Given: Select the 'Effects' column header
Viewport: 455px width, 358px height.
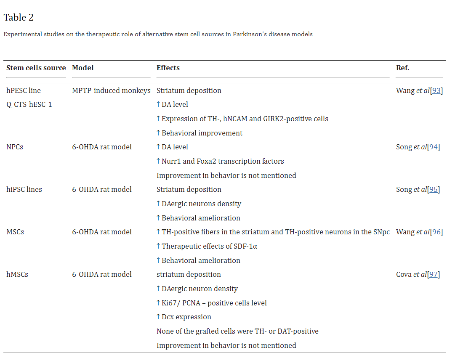Looking at the screenshot, I should tap(168, 68).
